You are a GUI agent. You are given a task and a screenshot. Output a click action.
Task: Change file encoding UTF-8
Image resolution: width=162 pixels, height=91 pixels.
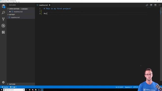(x=135, y=87)
